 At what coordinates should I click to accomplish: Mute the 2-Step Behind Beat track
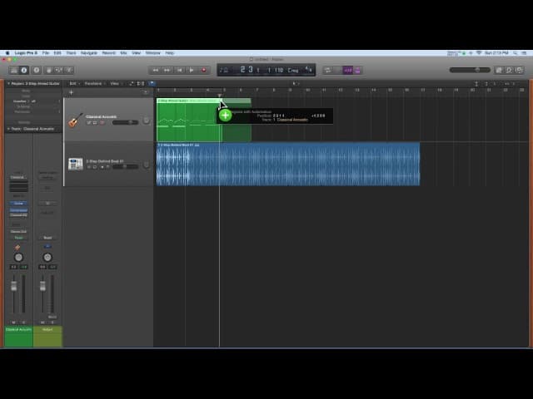coord(89,167)
